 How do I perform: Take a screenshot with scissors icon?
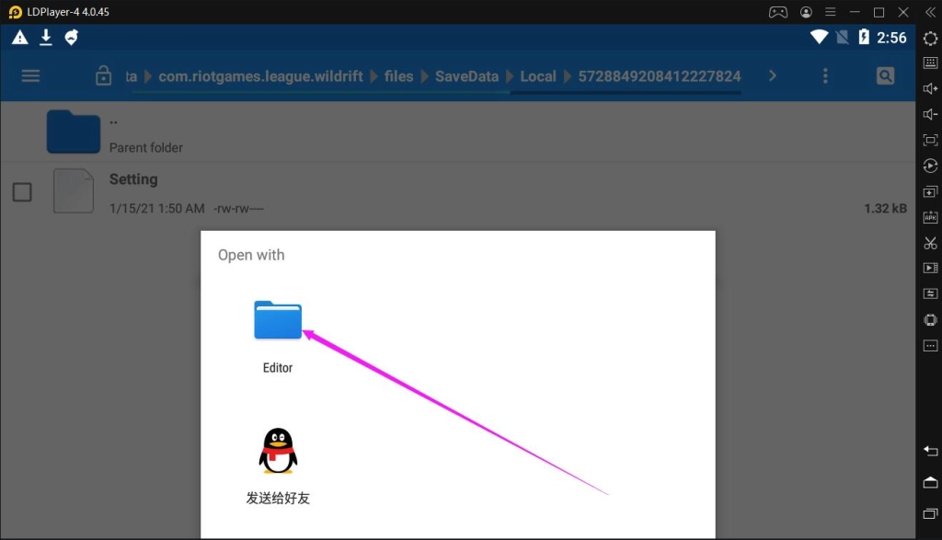[930, 243]
